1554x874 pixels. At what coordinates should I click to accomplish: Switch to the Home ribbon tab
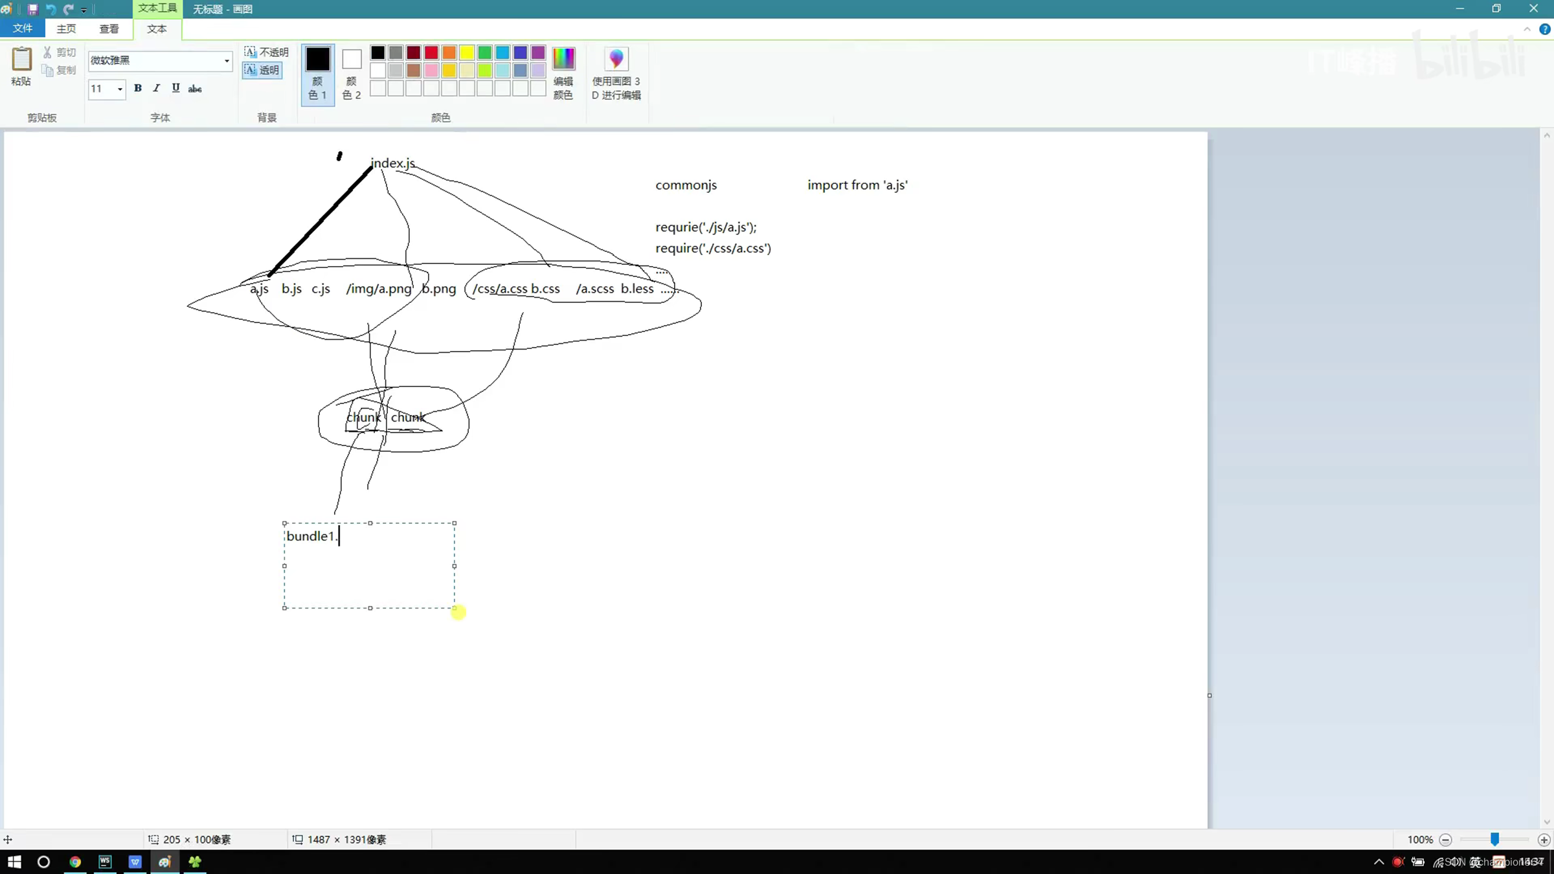coord(66,28)
